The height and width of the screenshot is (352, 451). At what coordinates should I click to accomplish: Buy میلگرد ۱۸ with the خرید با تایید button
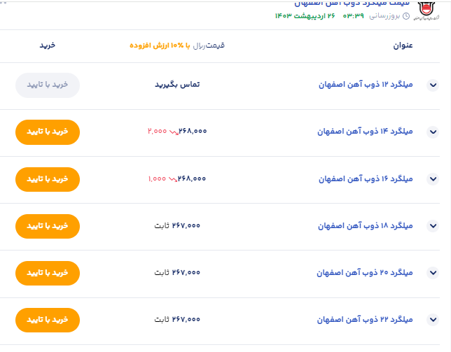tap(48, 225)
